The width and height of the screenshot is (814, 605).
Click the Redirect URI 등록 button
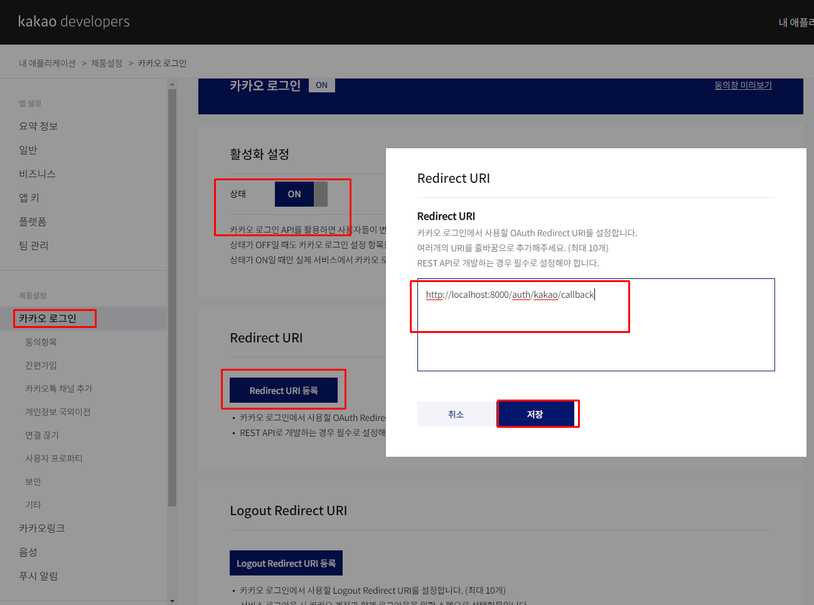point(284,390)
